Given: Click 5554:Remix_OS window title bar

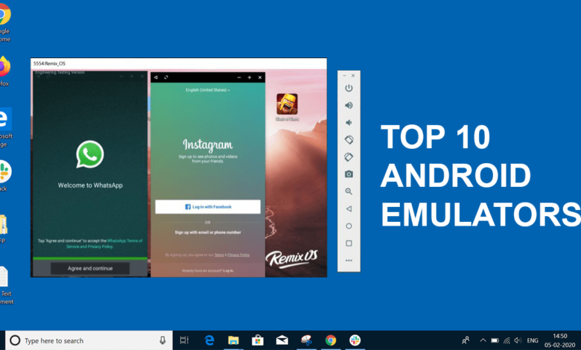Looking at the screenshot, I should click(179, 63).
